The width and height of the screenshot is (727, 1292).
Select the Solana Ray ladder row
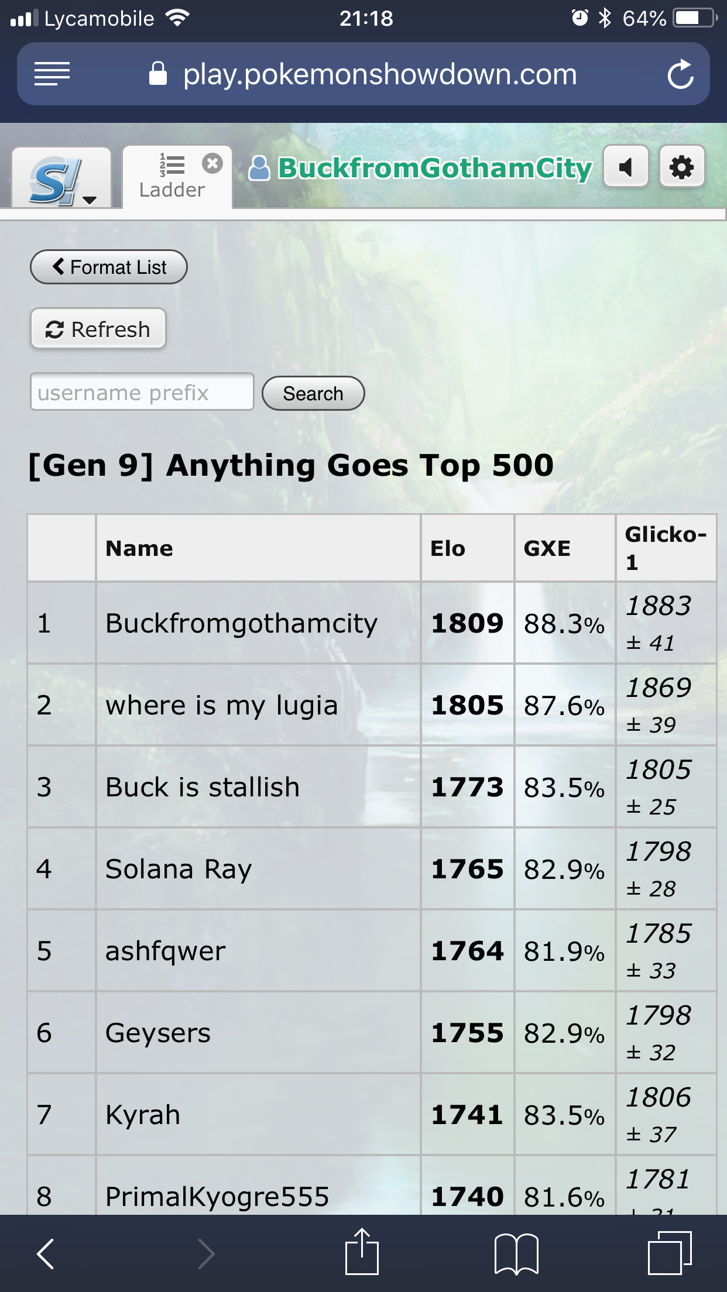click(372, 869)
